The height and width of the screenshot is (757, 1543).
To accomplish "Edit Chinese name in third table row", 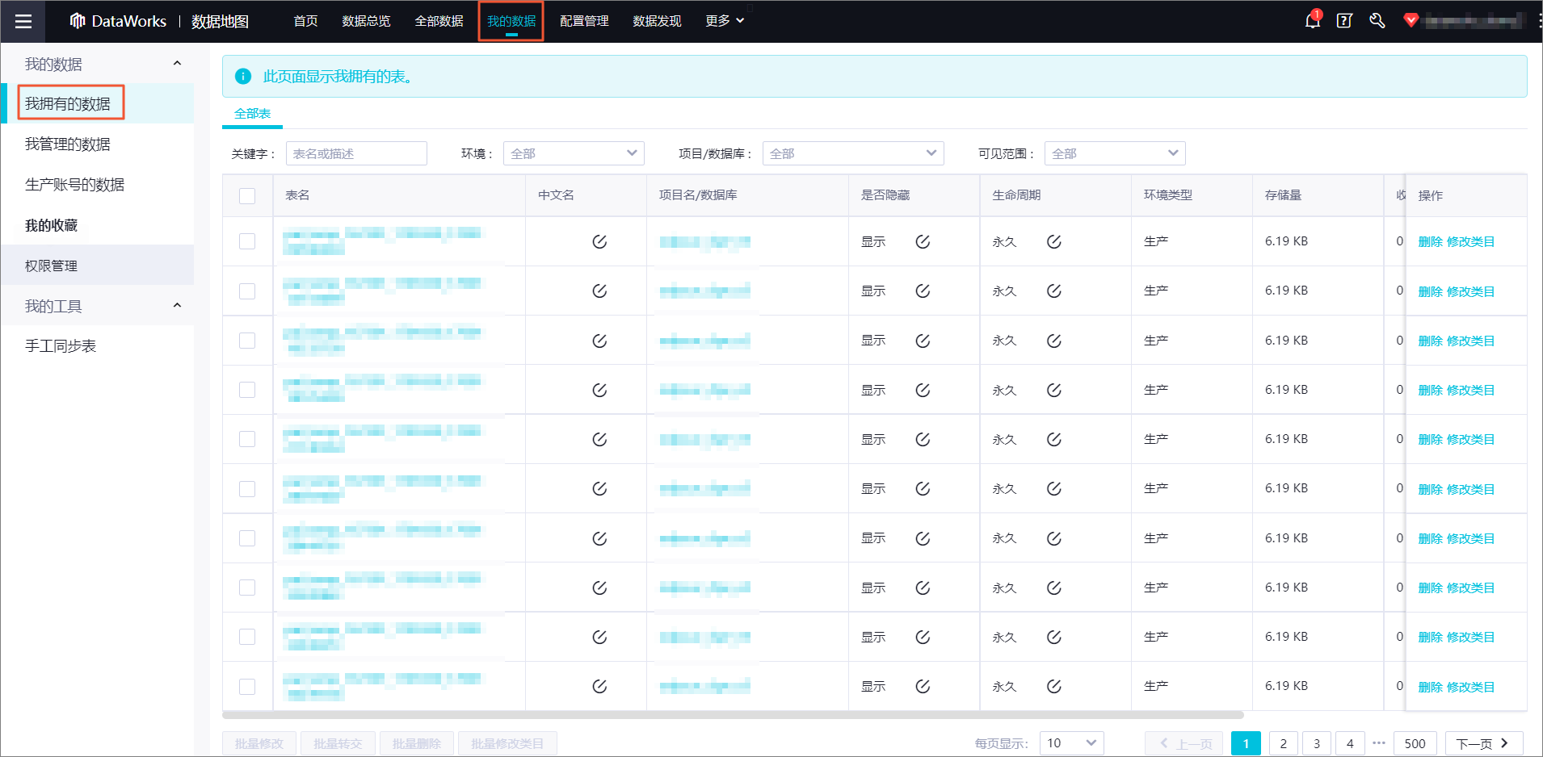I will pos(599,341).
